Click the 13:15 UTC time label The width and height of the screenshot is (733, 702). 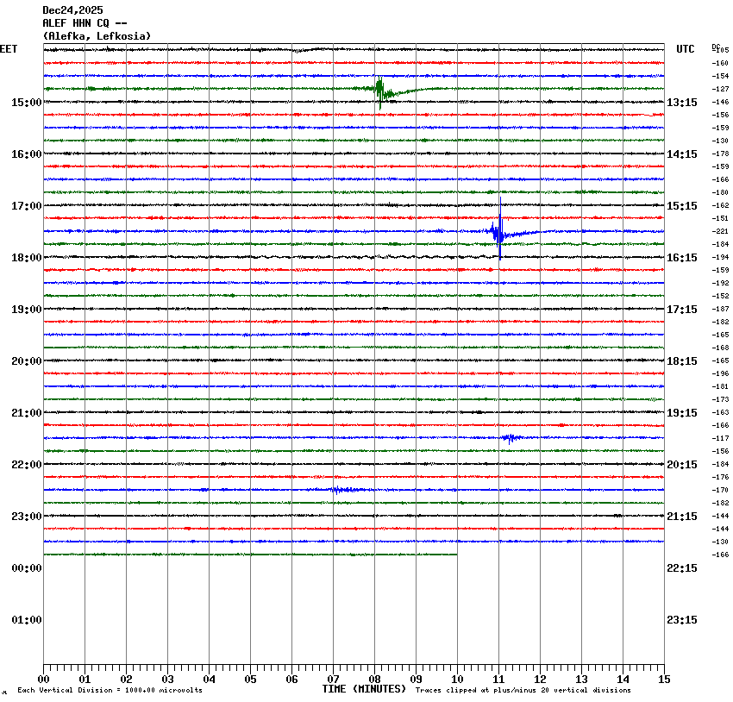681,103
